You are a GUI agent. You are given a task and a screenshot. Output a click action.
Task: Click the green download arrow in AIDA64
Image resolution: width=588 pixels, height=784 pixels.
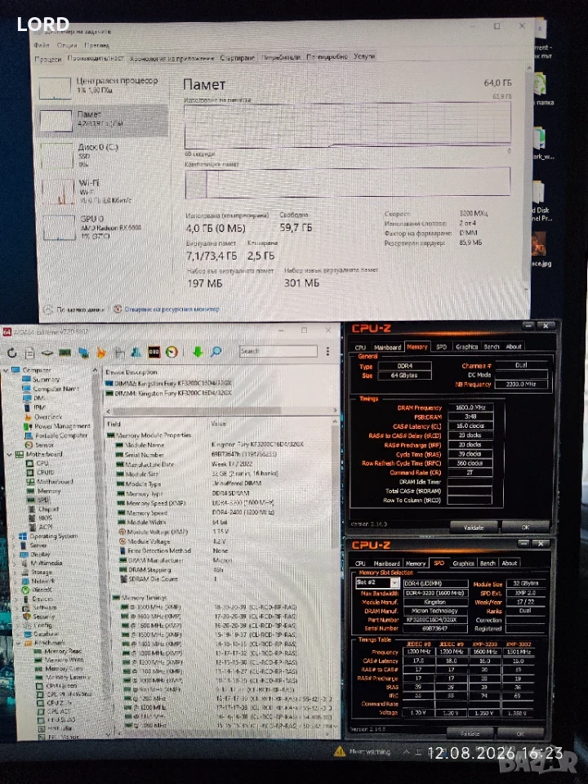click(198, 352)
